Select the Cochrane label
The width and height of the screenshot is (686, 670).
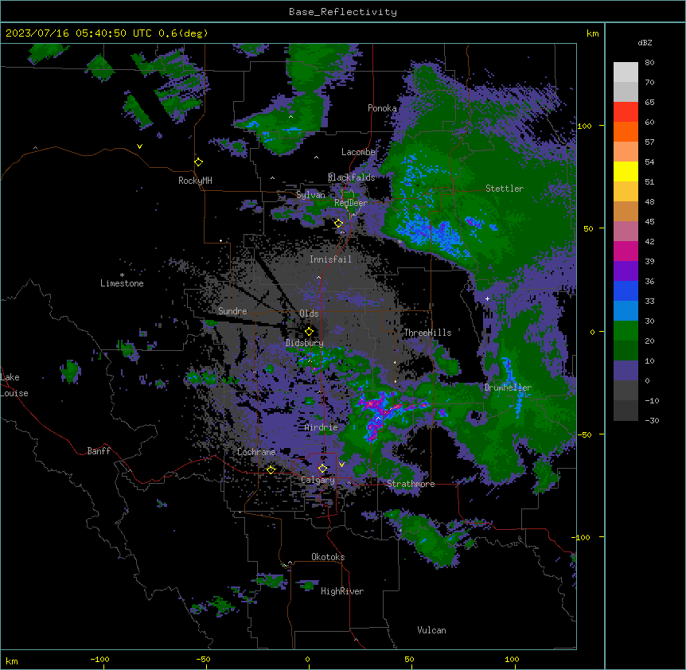(256, 452)
